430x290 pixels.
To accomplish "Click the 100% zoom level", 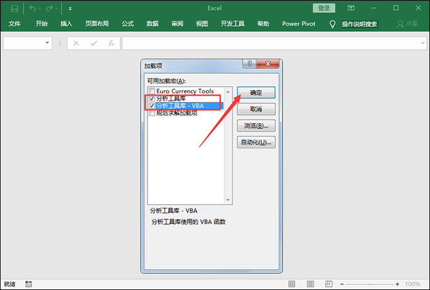I will coord(412,284).
